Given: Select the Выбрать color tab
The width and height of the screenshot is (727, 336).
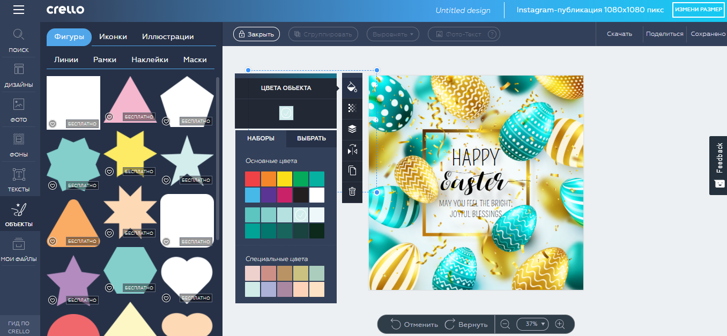Looking at the screenshot, I should (x=311, y=138).
